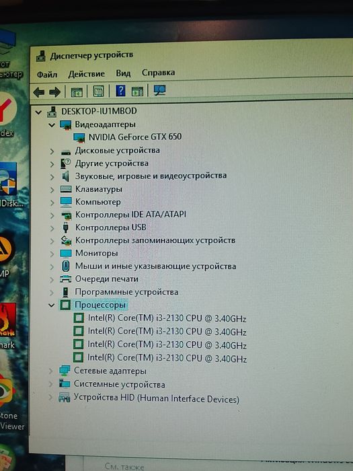
Task: Click the Диспетчер устройств title bar icon
Action: [x=41, y=56]
